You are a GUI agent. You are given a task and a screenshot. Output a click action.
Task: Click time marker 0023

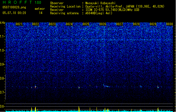point(52,24)
